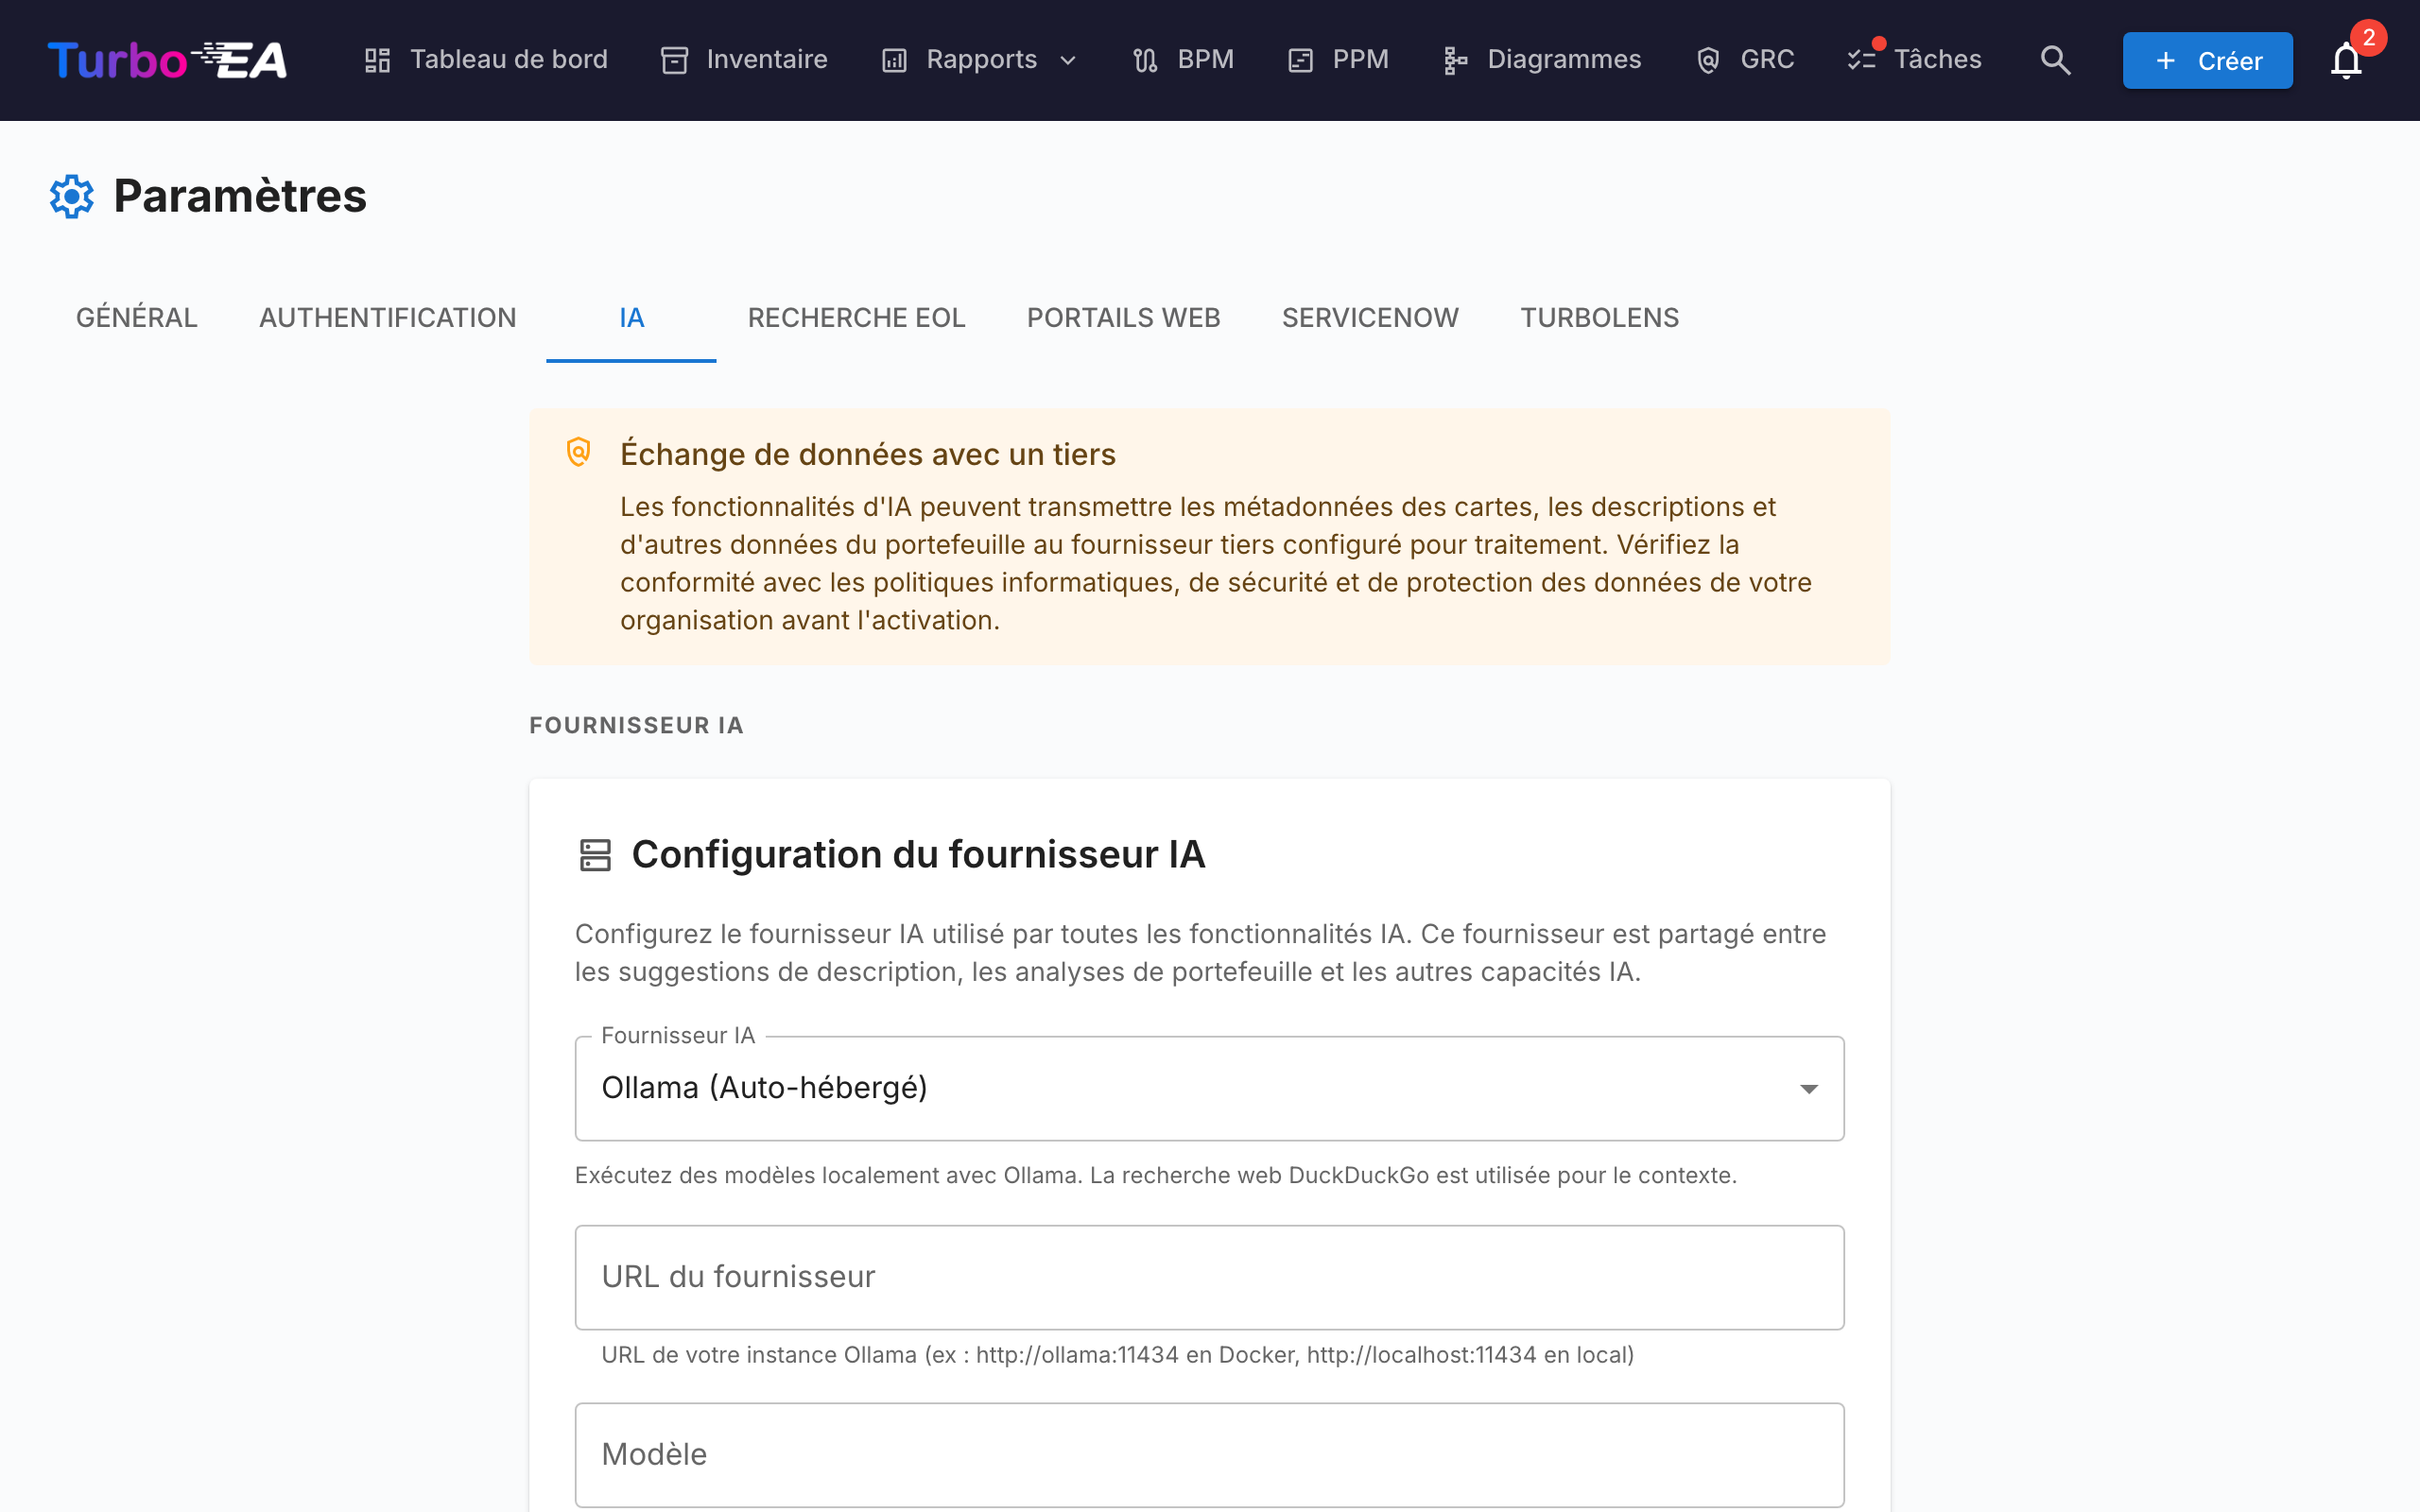This screenshot has height=1512, width=2420.
Task: Click the FOURNISSEUR IA section label
Action: (636, 725)
